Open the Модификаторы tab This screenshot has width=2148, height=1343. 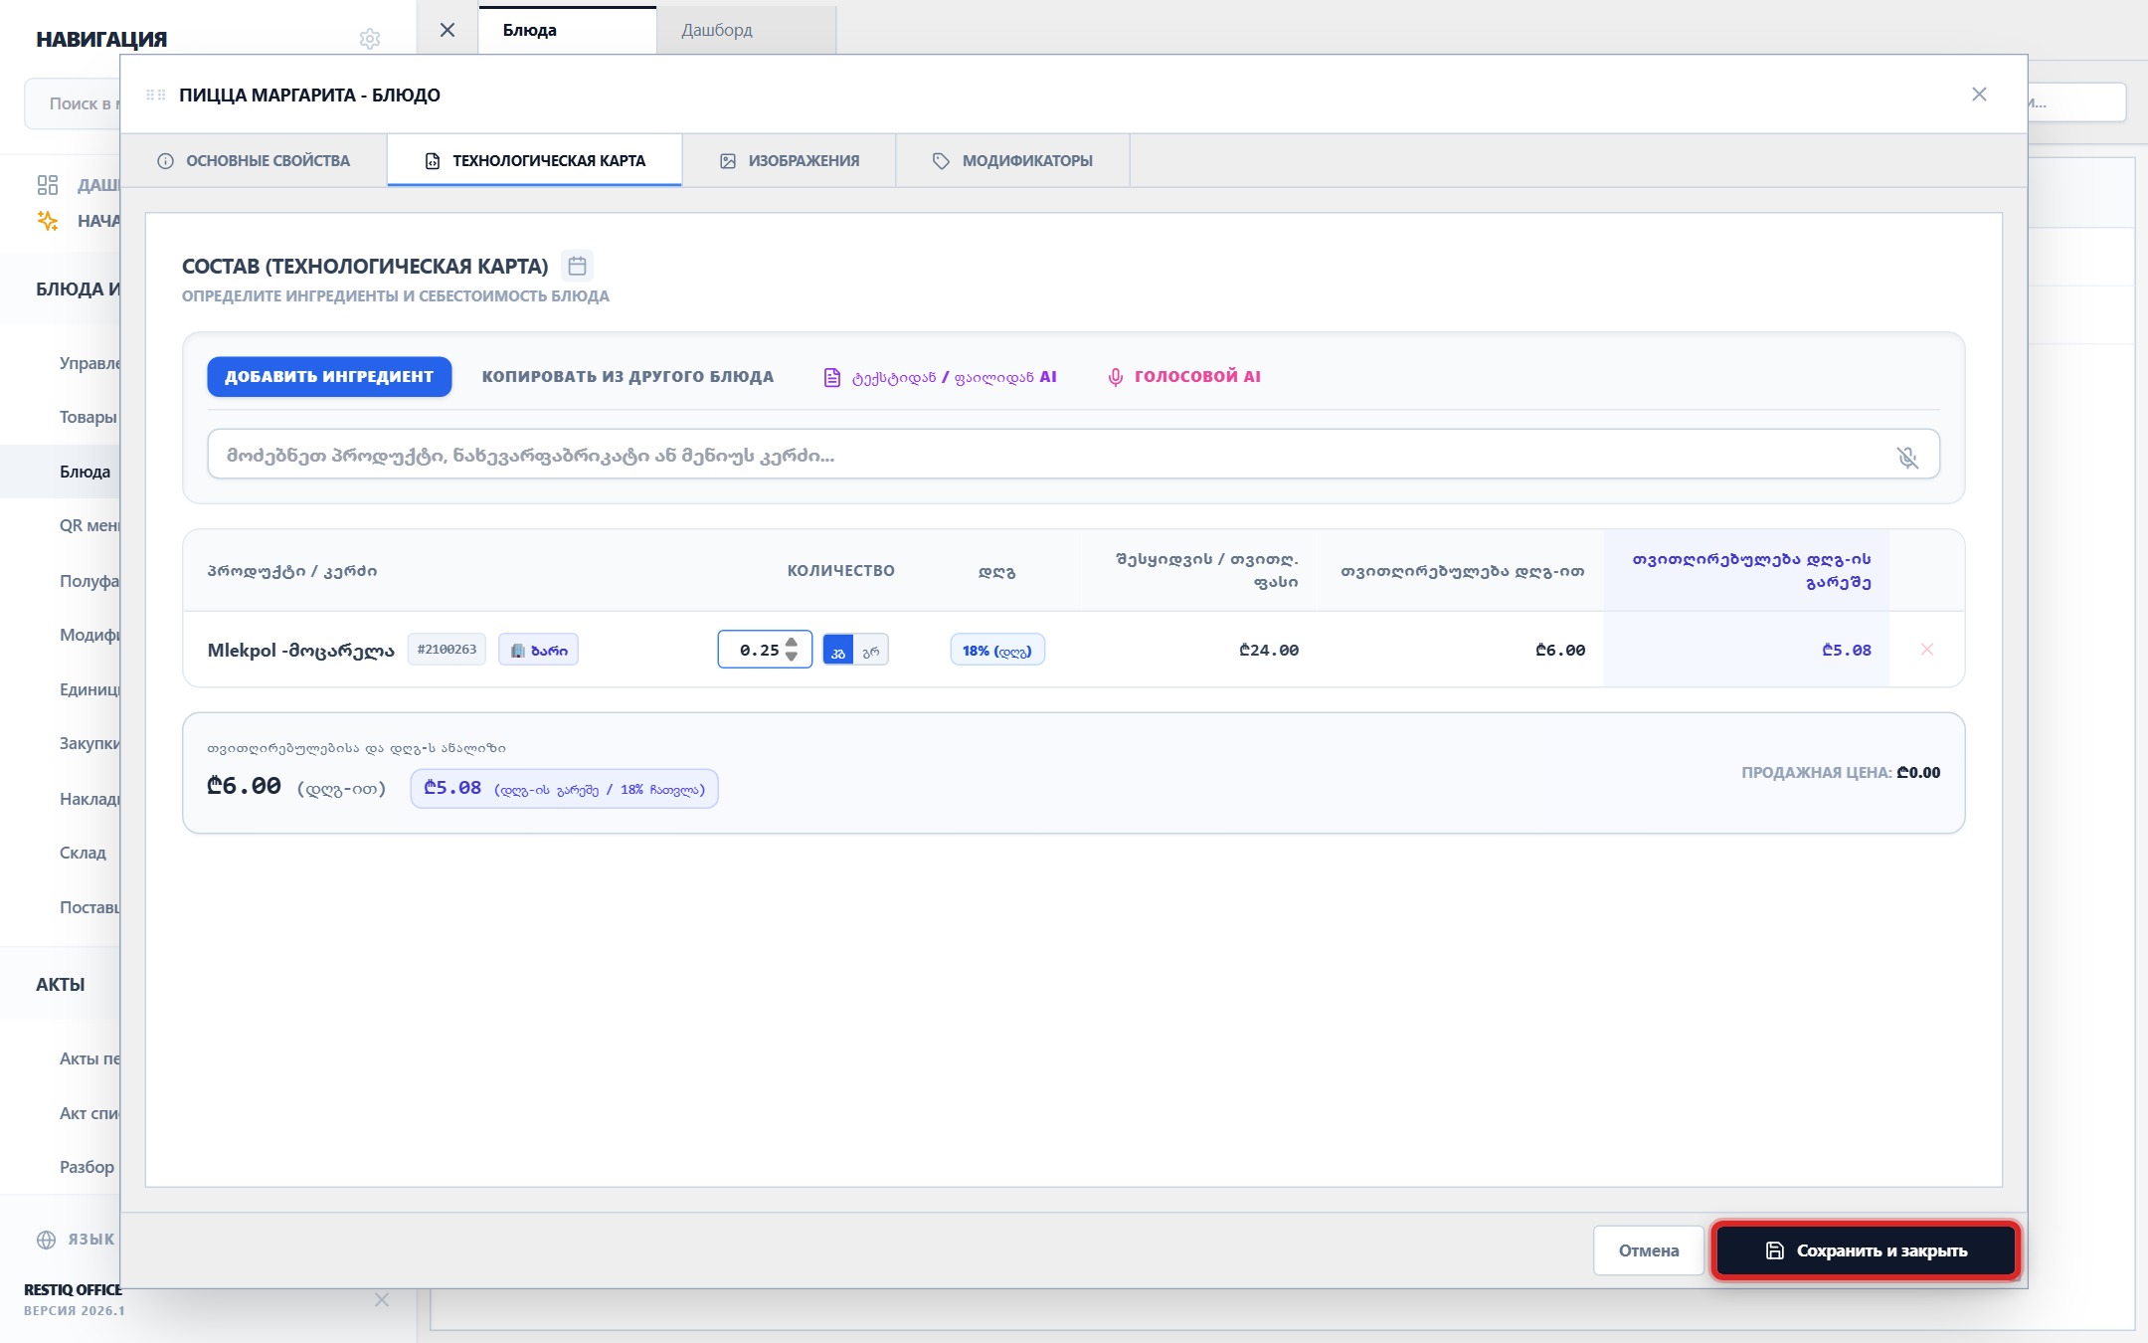point(1012,160)
